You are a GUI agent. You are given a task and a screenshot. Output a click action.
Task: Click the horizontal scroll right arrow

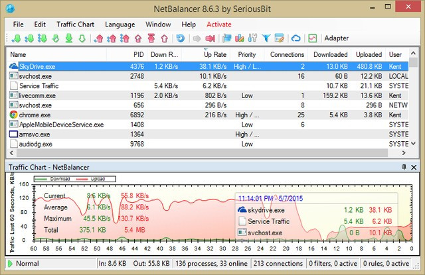(x=404, y=153)
